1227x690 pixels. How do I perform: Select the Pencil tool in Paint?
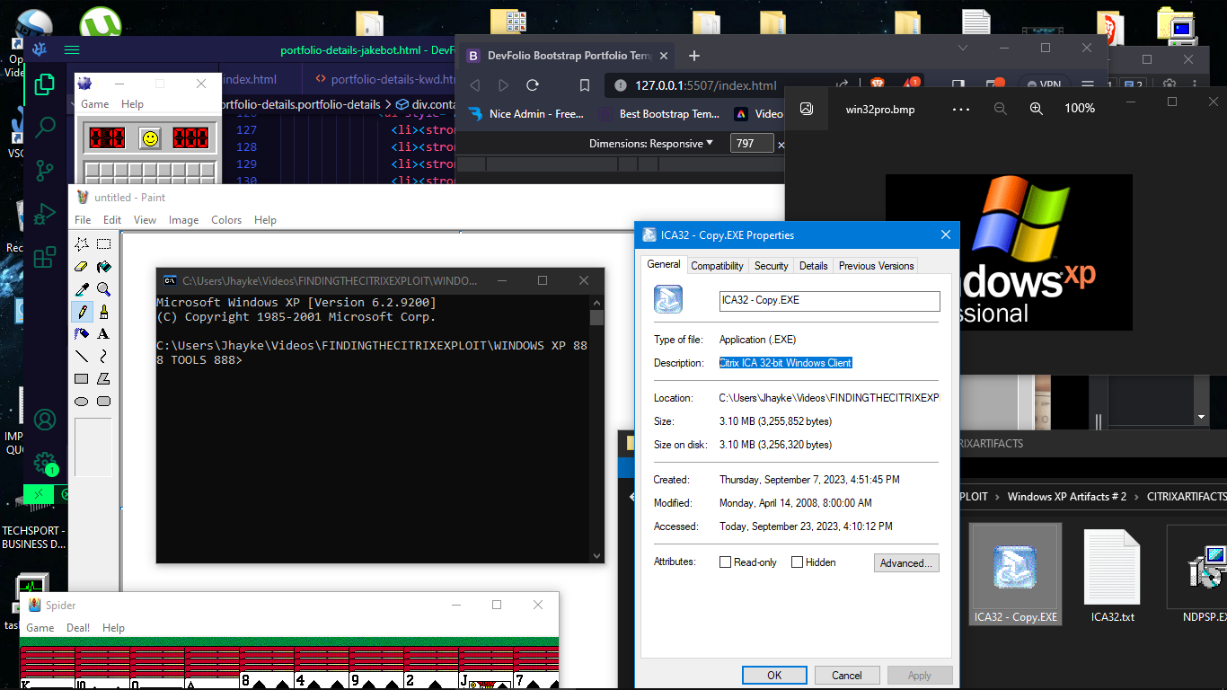[x=82, y=312]
